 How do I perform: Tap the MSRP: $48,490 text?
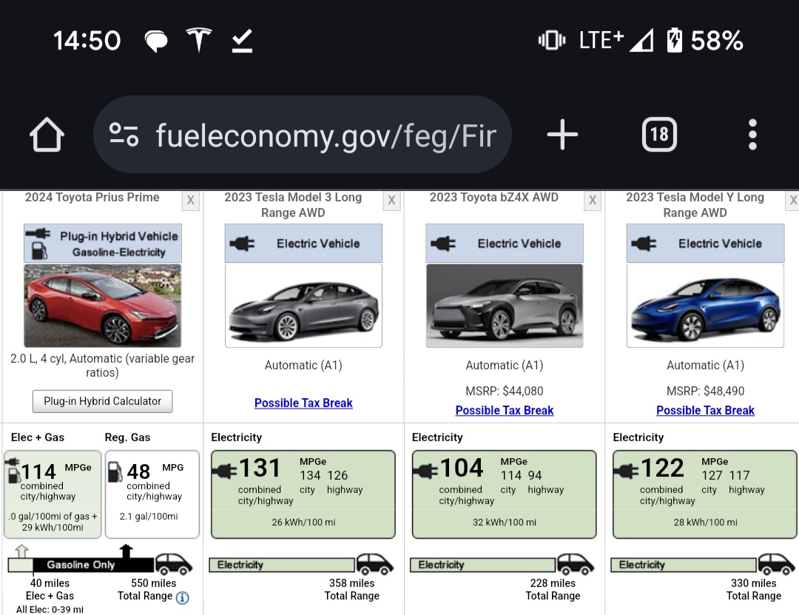point(705,391)
